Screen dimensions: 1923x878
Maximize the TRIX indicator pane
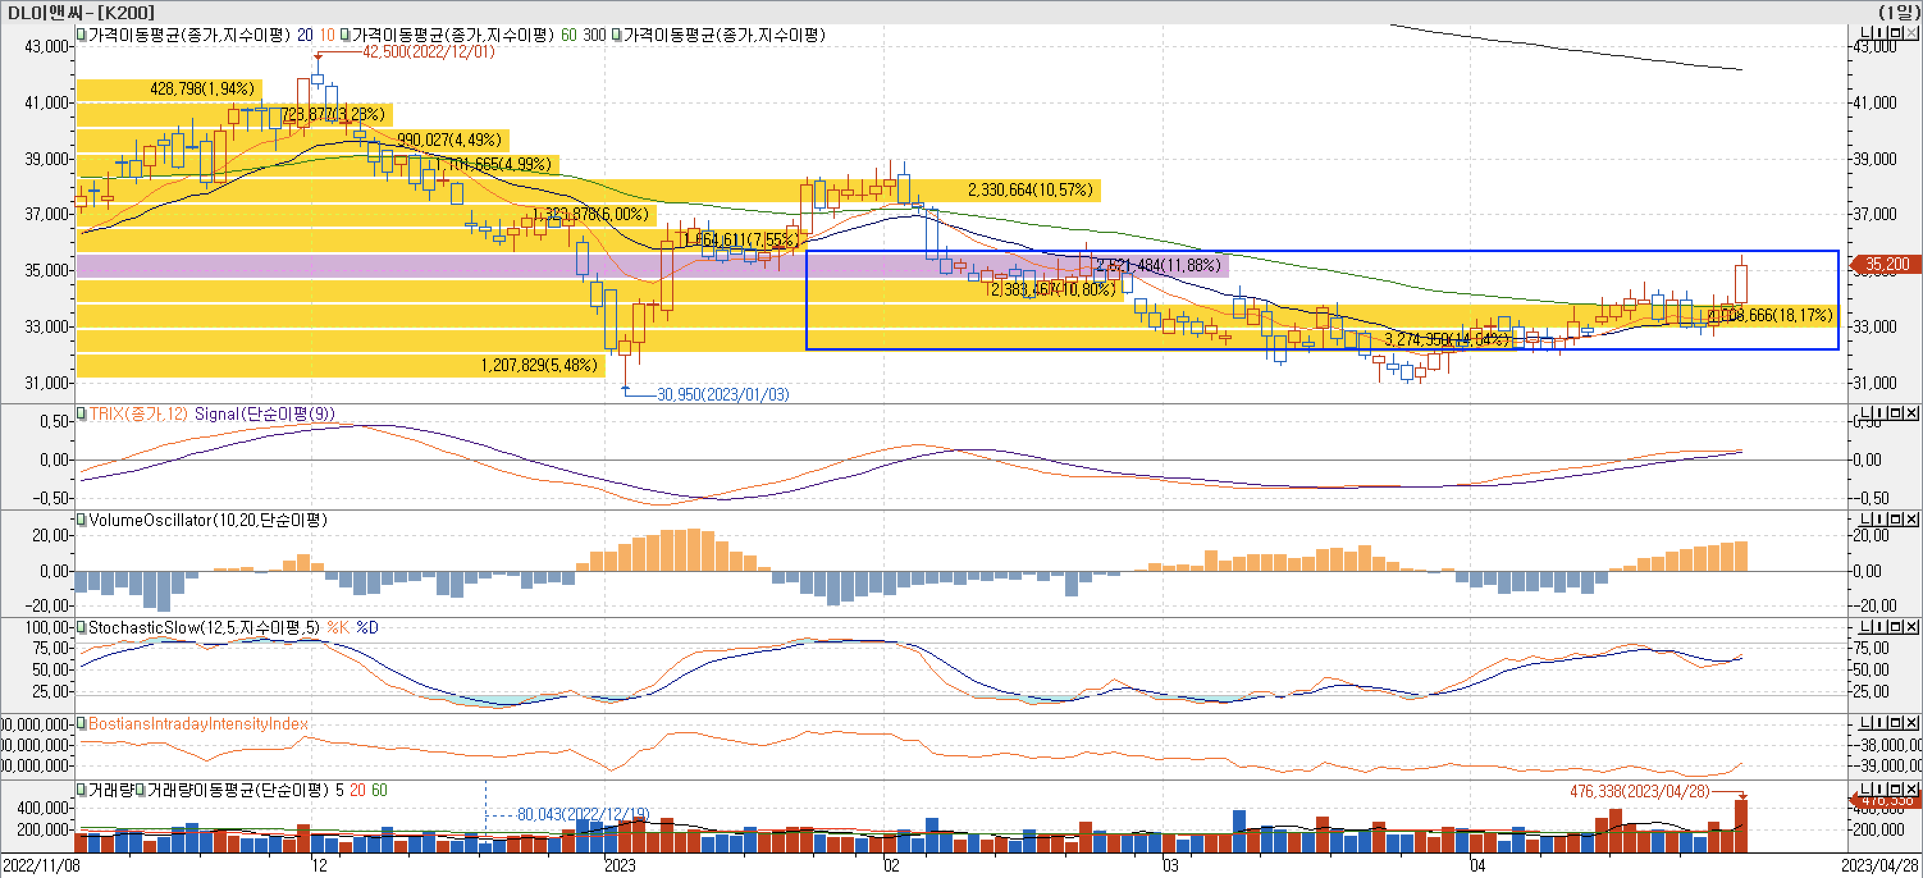(x=1896, y=413)
